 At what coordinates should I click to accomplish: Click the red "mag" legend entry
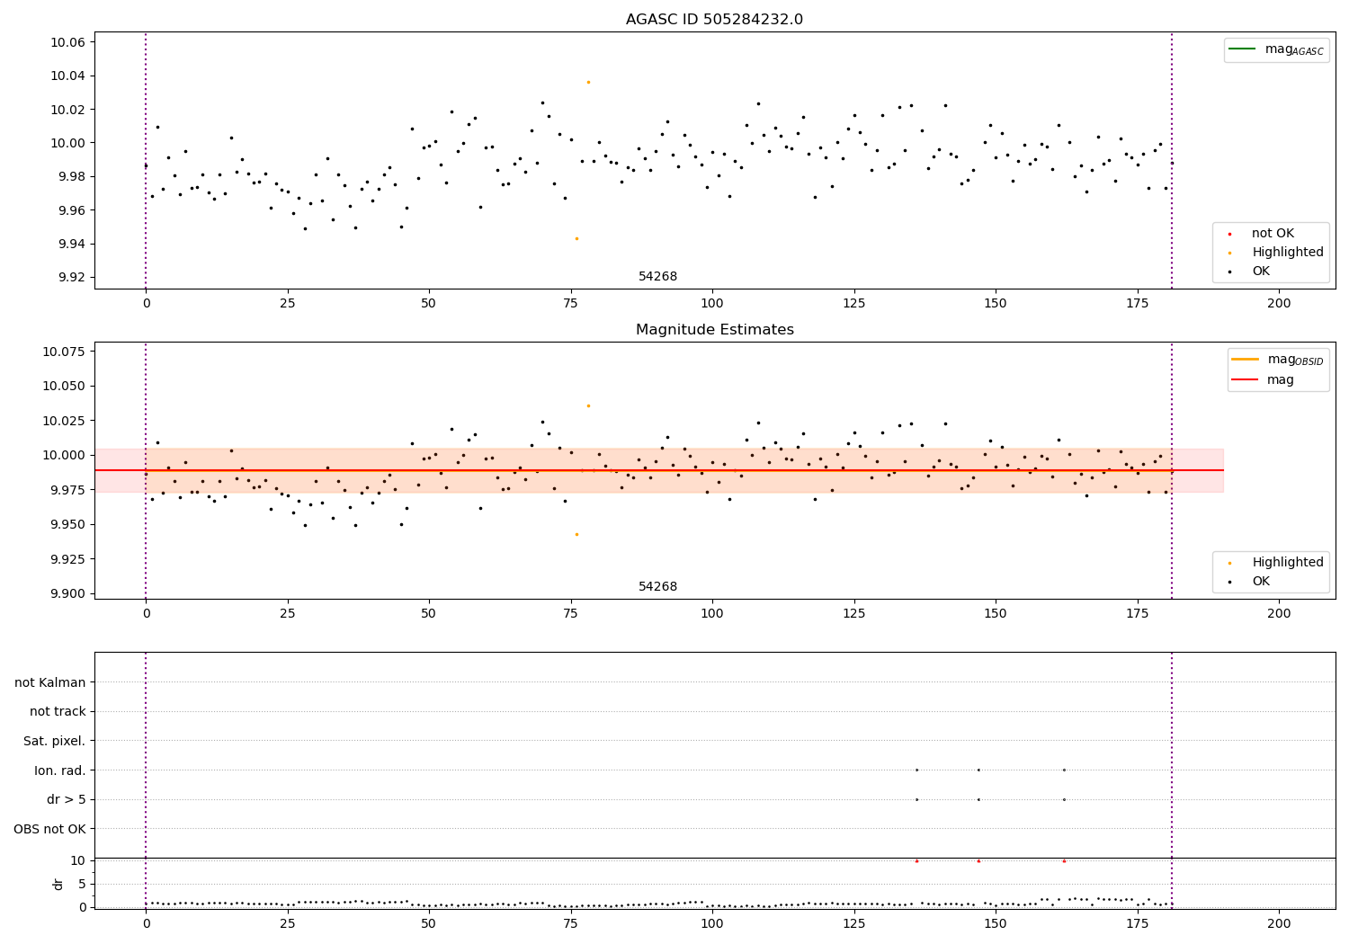(1263, 380)
